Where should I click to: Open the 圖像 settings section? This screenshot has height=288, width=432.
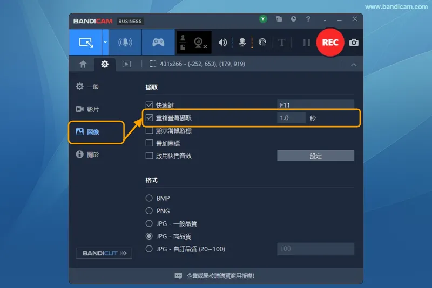tap(87, 132)
